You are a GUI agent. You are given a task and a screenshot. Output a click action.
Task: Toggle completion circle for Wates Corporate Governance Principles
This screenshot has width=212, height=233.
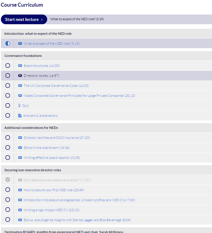click(8, 95)
